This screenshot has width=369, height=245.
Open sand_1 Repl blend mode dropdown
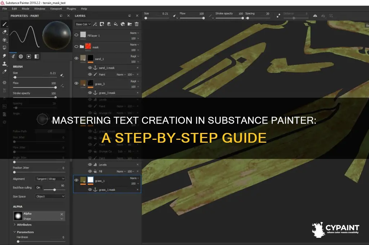tap(135, 56)
